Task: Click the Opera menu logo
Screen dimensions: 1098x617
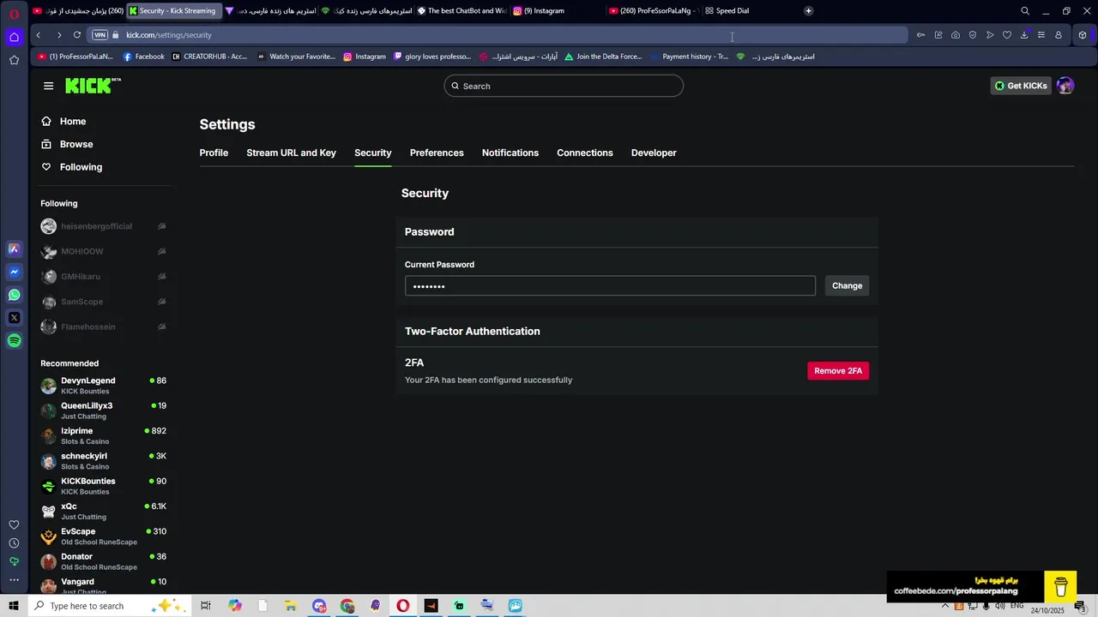Action: pyautogui.click(x=14, y=12)
